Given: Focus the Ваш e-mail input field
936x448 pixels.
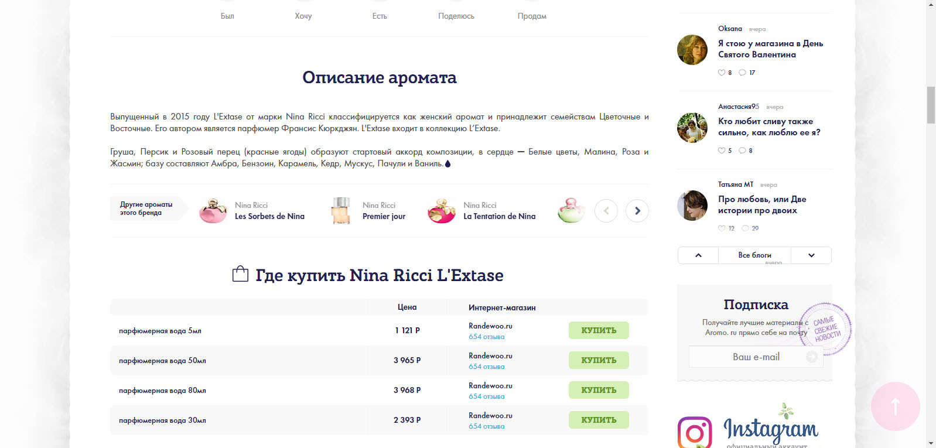Looking at the screenshot, I should point(756,357).
